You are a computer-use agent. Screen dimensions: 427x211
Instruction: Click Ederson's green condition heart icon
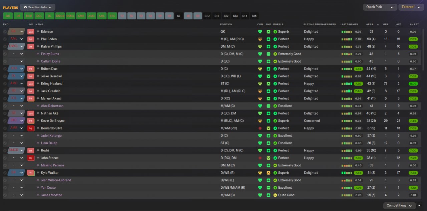tap(260, 32)
